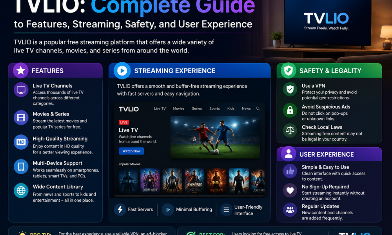Click the scales icon for Check Local Laws
The width and height of the screenshot is (392, 235).
[290, 130]
